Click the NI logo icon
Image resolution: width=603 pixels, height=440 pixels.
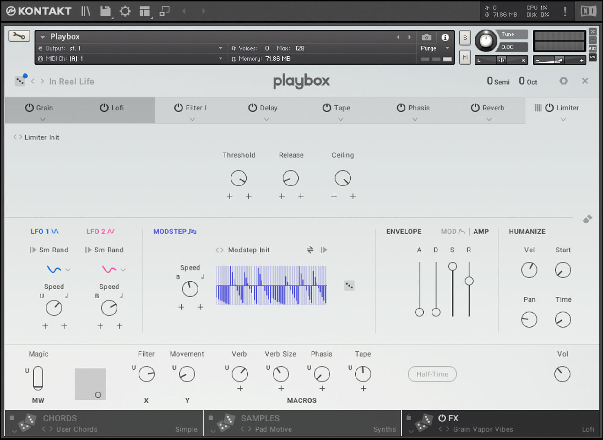point(588,11)
